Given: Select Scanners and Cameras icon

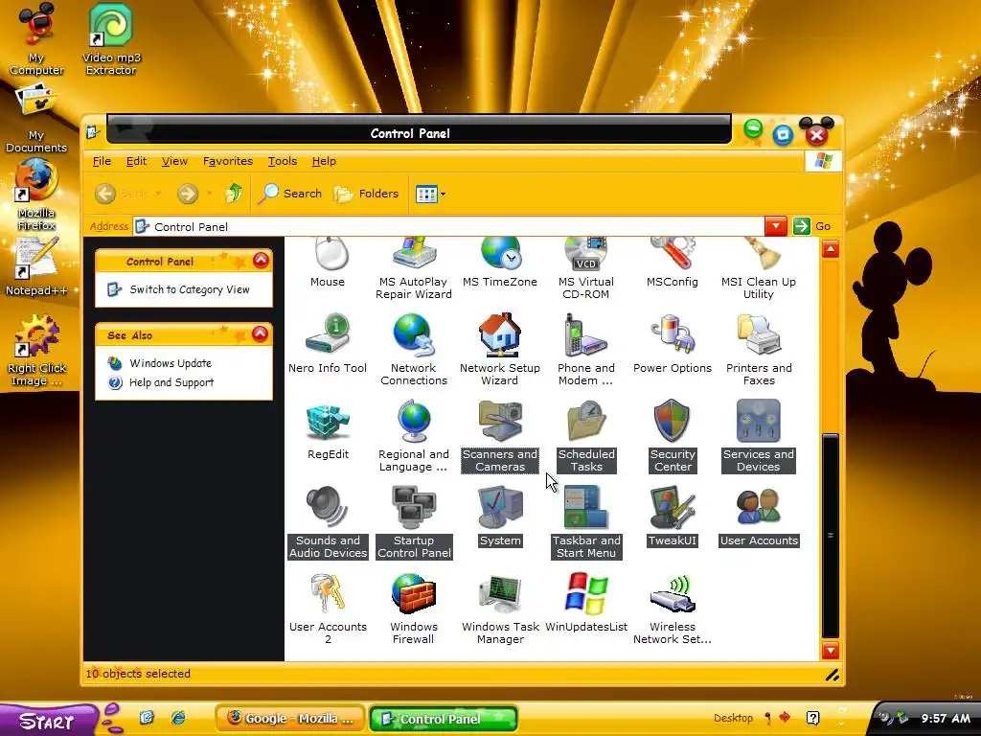Looking at the screenshot, I should (x=500, y=436).
